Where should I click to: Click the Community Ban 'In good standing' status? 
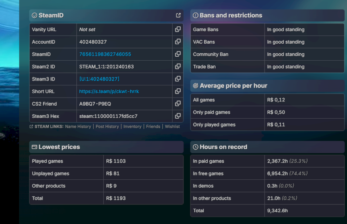point(286,54)
